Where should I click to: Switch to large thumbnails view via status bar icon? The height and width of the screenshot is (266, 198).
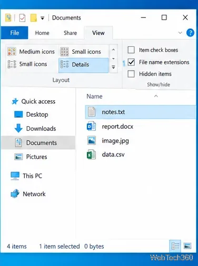tap(187, 246)
